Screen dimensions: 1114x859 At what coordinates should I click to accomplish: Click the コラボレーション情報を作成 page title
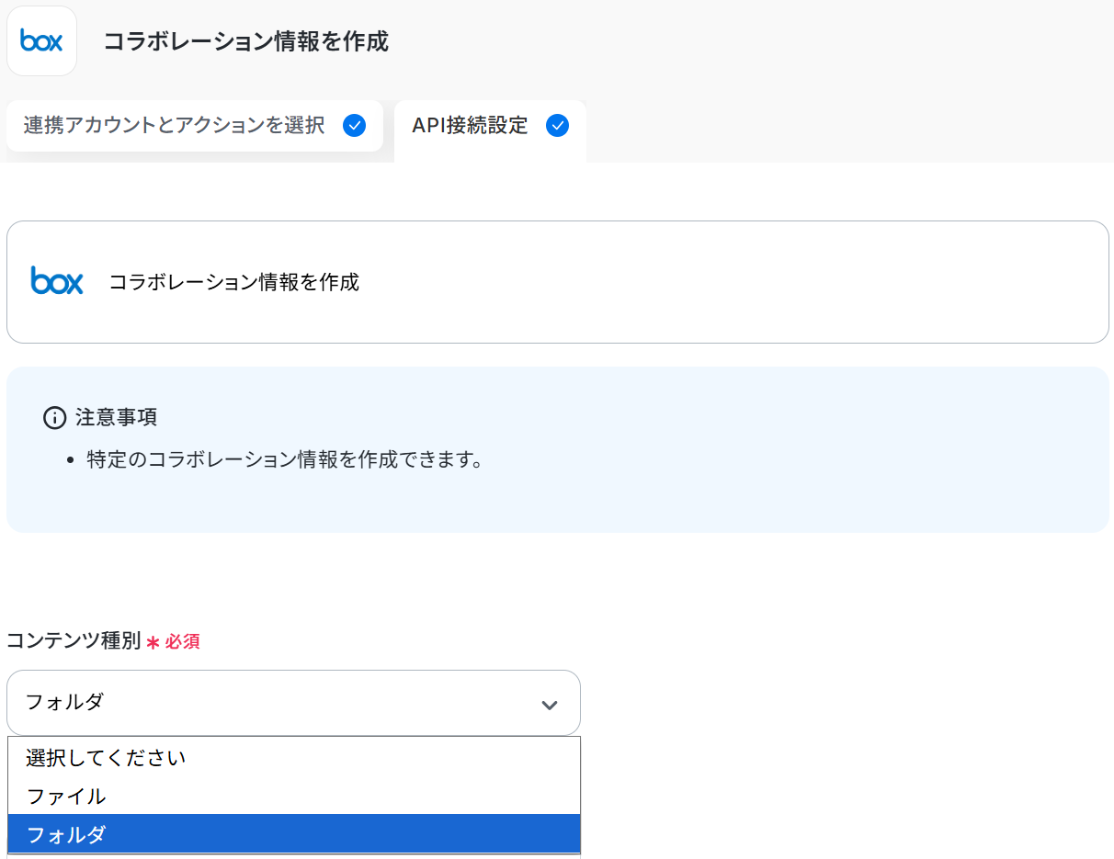click(x=245, y=41)
